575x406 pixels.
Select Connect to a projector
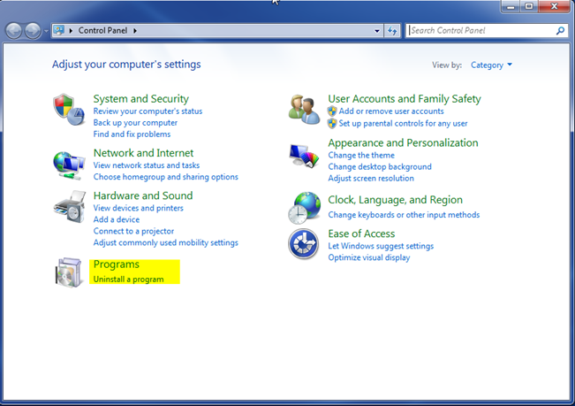133,231
